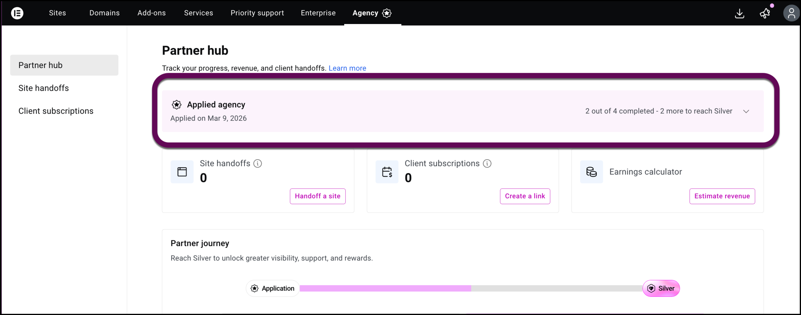Switch to the Site handoffs sidebar section
This screenshot has width=801, height=315.
pos(43,88)
